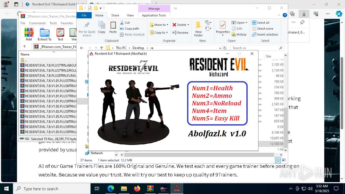The image size is (345, 194).
Task: Open file History from ribbon
Action: click(x=239, y=34)
